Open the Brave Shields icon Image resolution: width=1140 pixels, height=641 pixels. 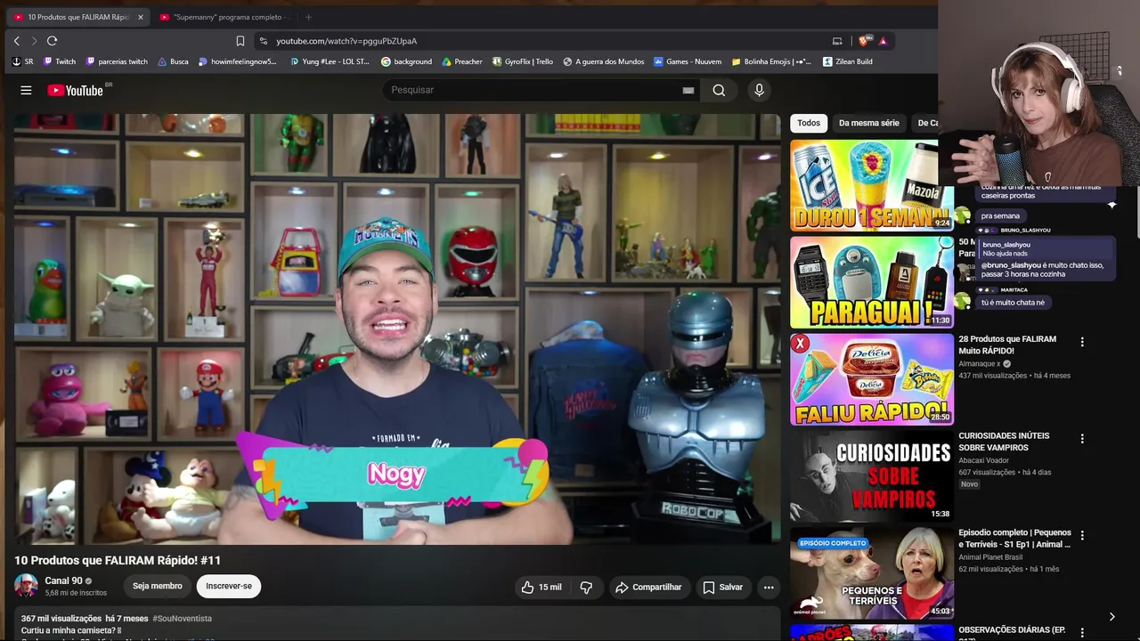(864, 41)
